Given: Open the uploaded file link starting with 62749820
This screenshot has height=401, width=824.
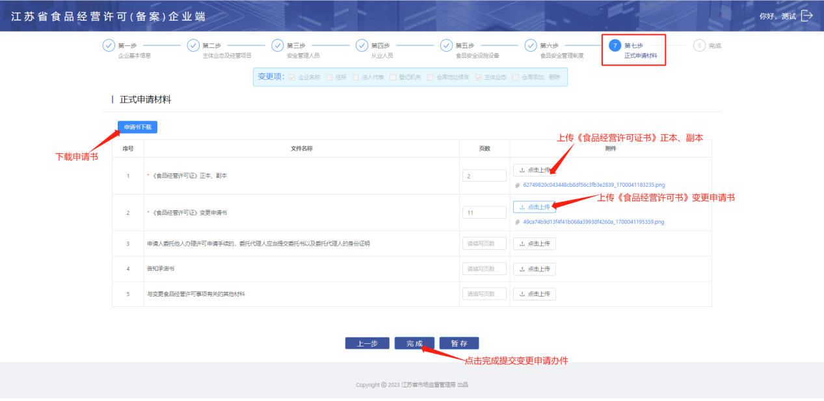Looking at the screenshot, I should pos(593,185).
